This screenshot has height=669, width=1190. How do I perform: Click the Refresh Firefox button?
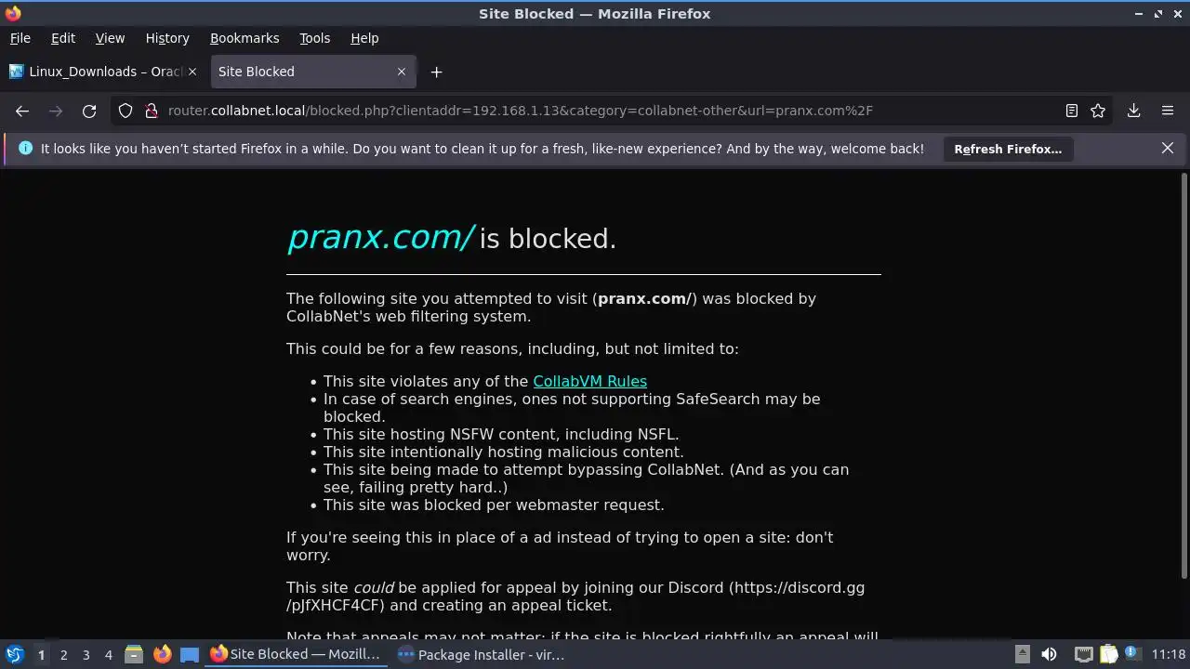(1008, 149)
